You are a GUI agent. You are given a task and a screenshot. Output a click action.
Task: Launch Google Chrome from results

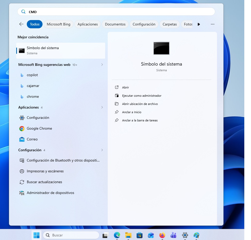click(61, 128)
